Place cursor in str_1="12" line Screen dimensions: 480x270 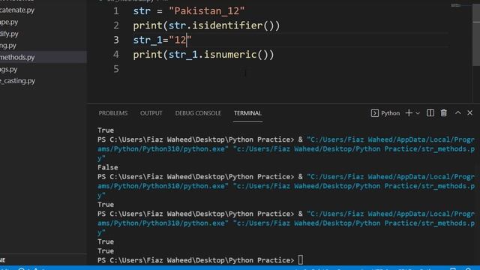tap(162, 40)
